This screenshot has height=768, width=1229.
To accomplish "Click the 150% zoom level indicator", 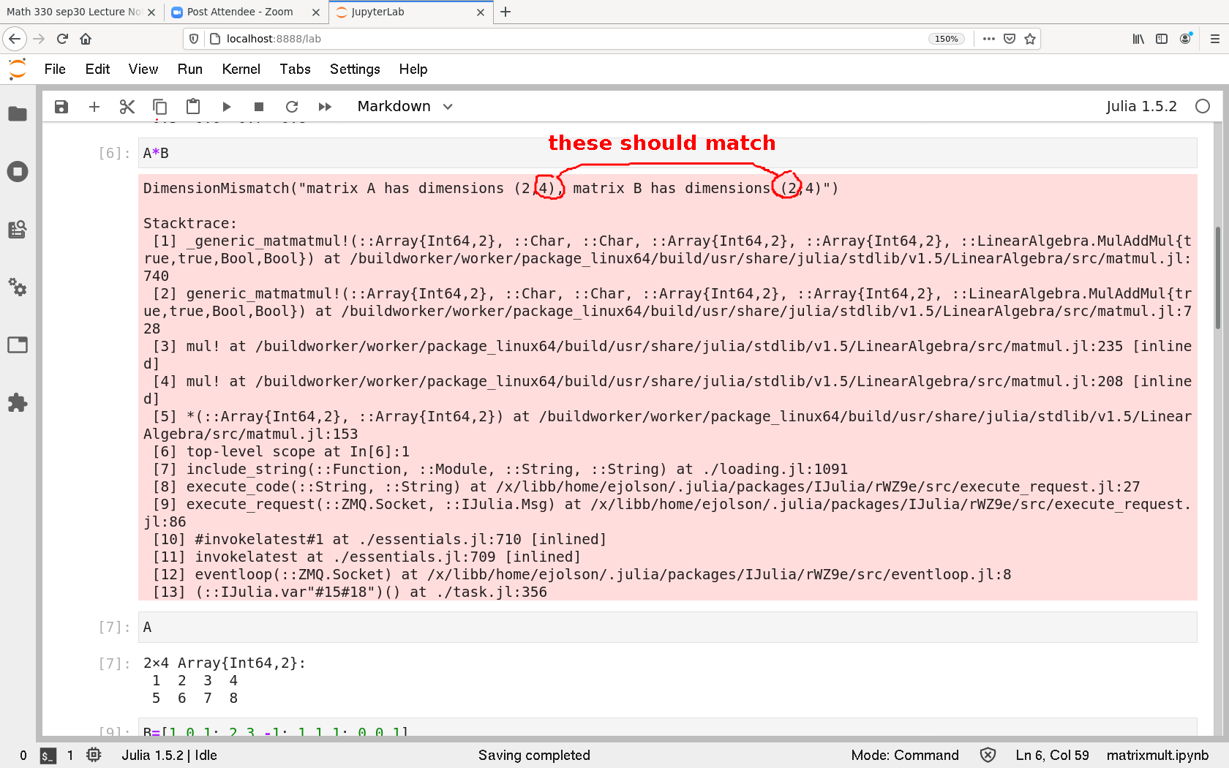I will tap(946, 39).
